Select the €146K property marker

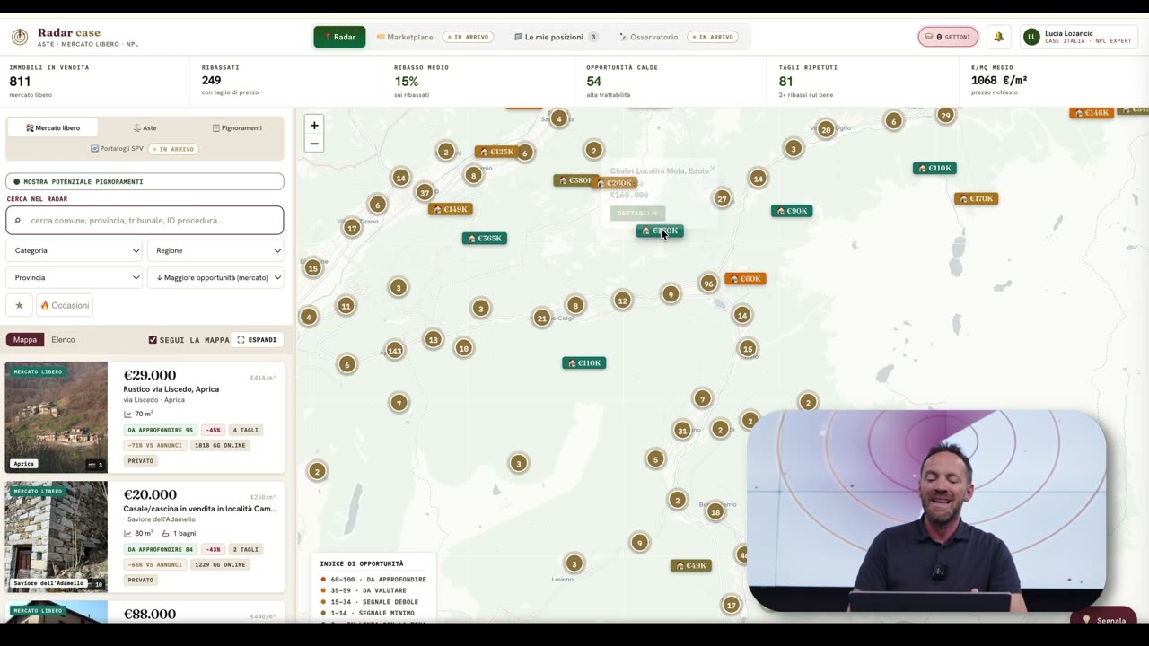pyautogui.click(x=1092, y=112)
